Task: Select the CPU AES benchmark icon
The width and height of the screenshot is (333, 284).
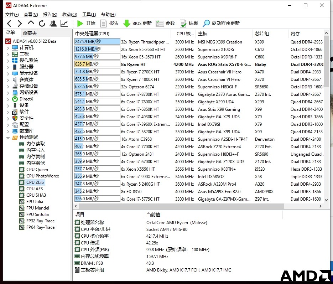Action: 22,189
